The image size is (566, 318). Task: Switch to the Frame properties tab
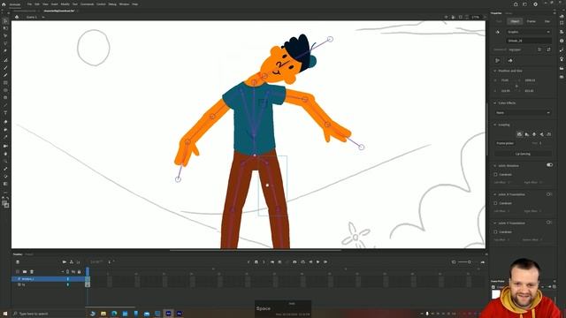(531, 21)
